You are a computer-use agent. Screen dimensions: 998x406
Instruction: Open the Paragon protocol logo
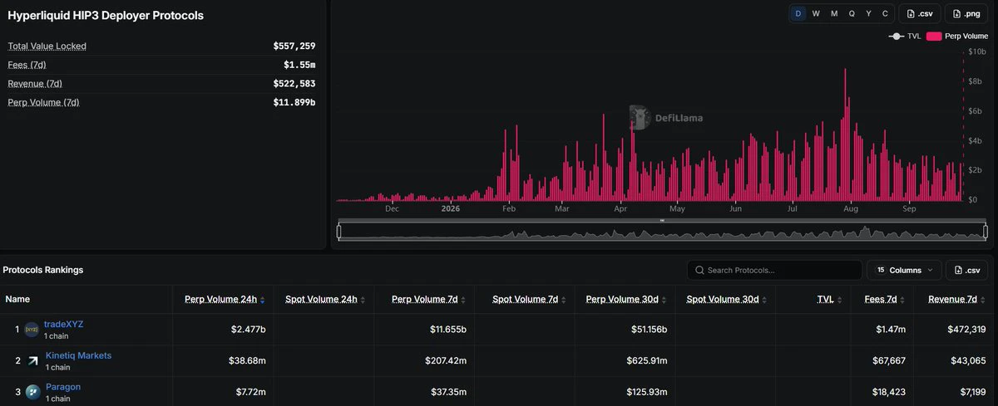[32, 392]
